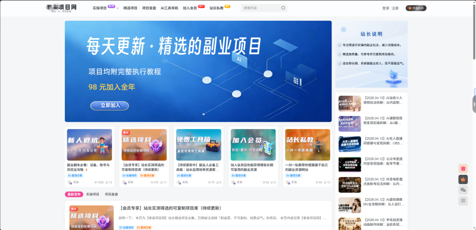Open the 精选项目 card thumbnail in card row

[144, 145]
